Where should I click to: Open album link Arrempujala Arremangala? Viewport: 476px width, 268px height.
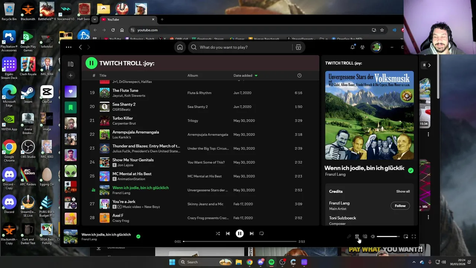[x=208, y=134]
